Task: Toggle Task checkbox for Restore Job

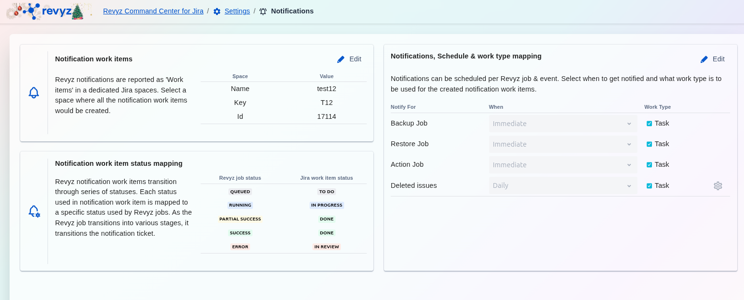Action: [649, 144]
